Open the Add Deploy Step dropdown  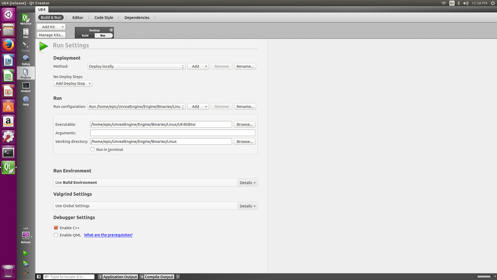click(73, 84)
